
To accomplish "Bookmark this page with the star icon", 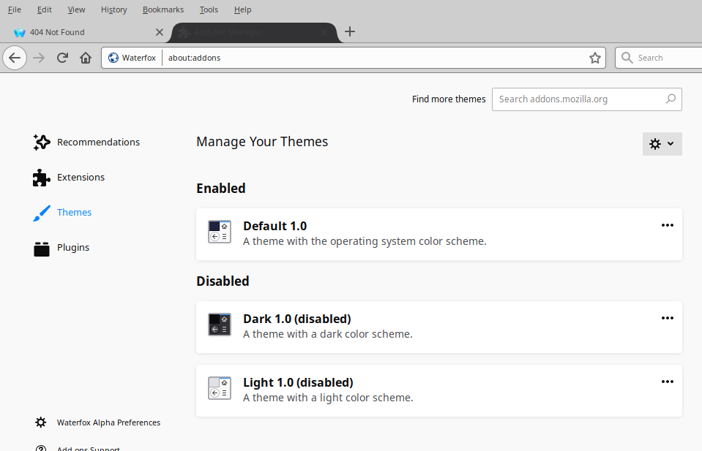I will [594, 58].
